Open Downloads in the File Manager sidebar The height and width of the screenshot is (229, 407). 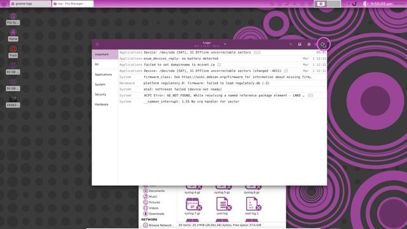[154, 214]
